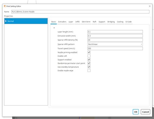Open the G-Code tab
Viewport: 154px width, 119px height.
click(129, 22)
